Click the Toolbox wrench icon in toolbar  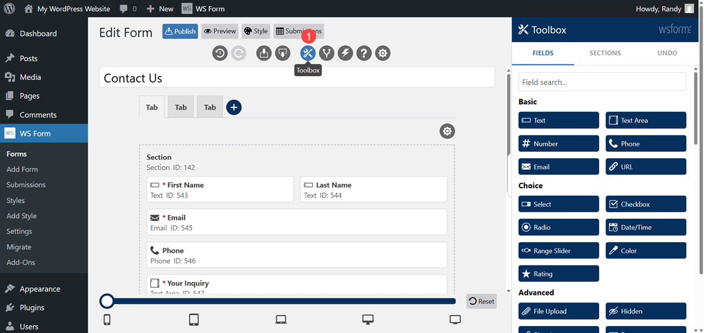(307, 53)
